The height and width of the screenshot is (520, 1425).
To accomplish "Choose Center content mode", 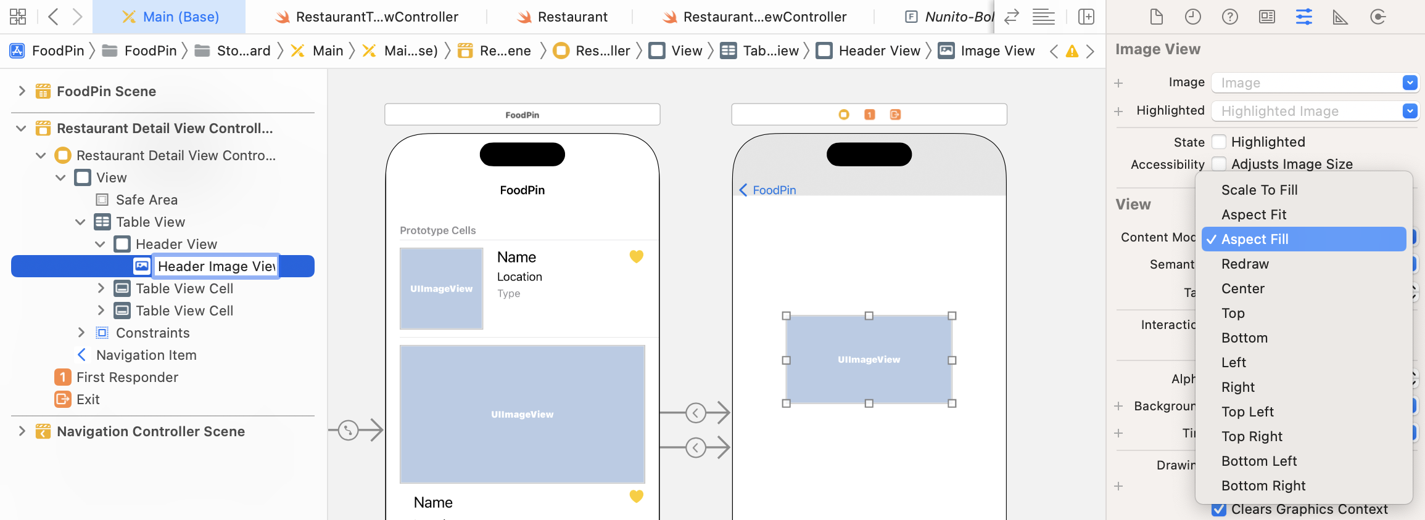I will click(1304, 288).
